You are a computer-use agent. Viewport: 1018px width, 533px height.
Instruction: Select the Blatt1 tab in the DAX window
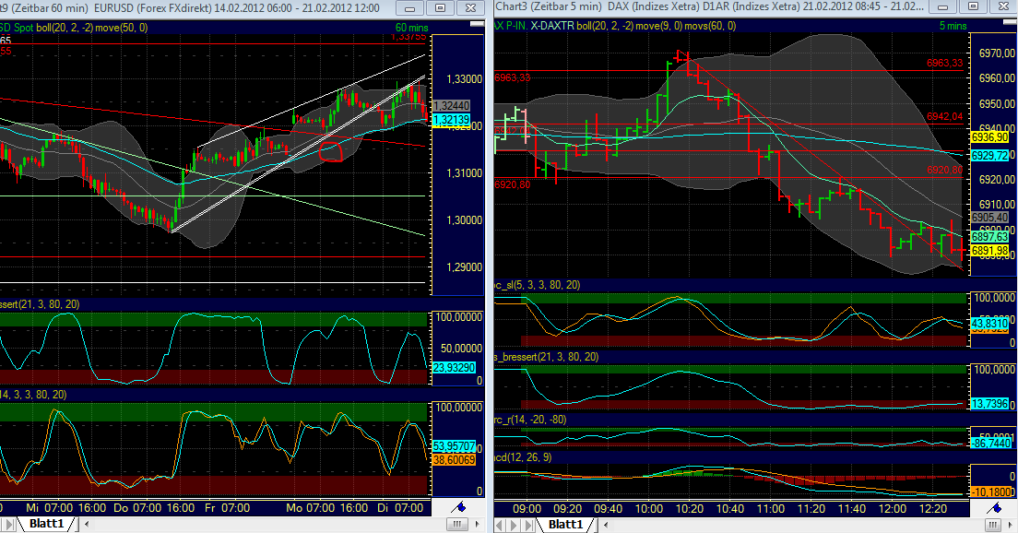[565, 524]
